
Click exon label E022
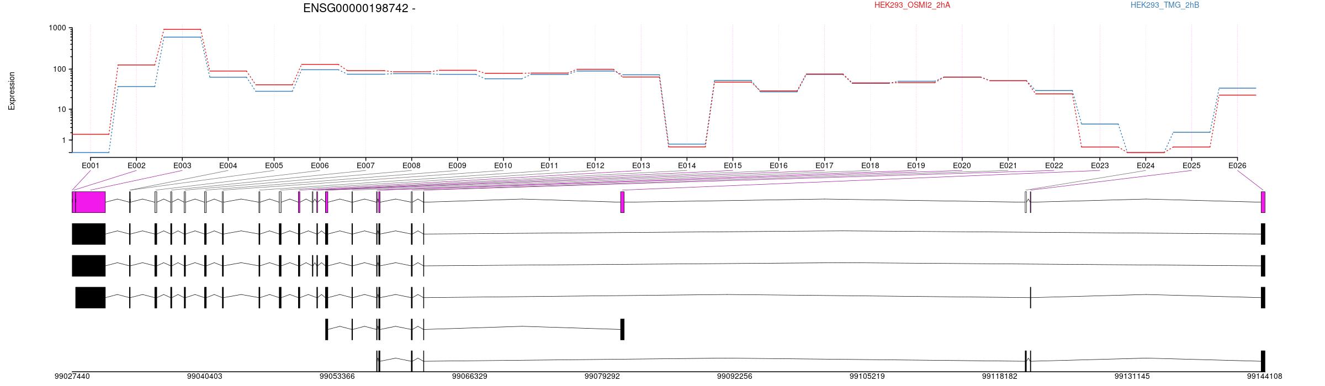1054,165
